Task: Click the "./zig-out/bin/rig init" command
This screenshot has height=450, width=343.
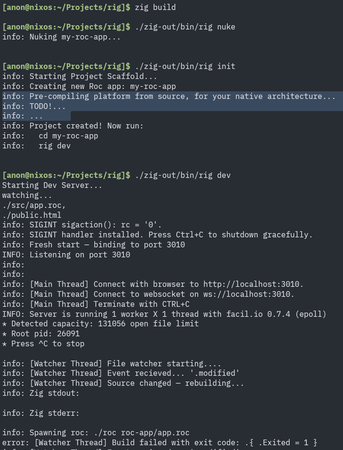Action: pos(185,67)
